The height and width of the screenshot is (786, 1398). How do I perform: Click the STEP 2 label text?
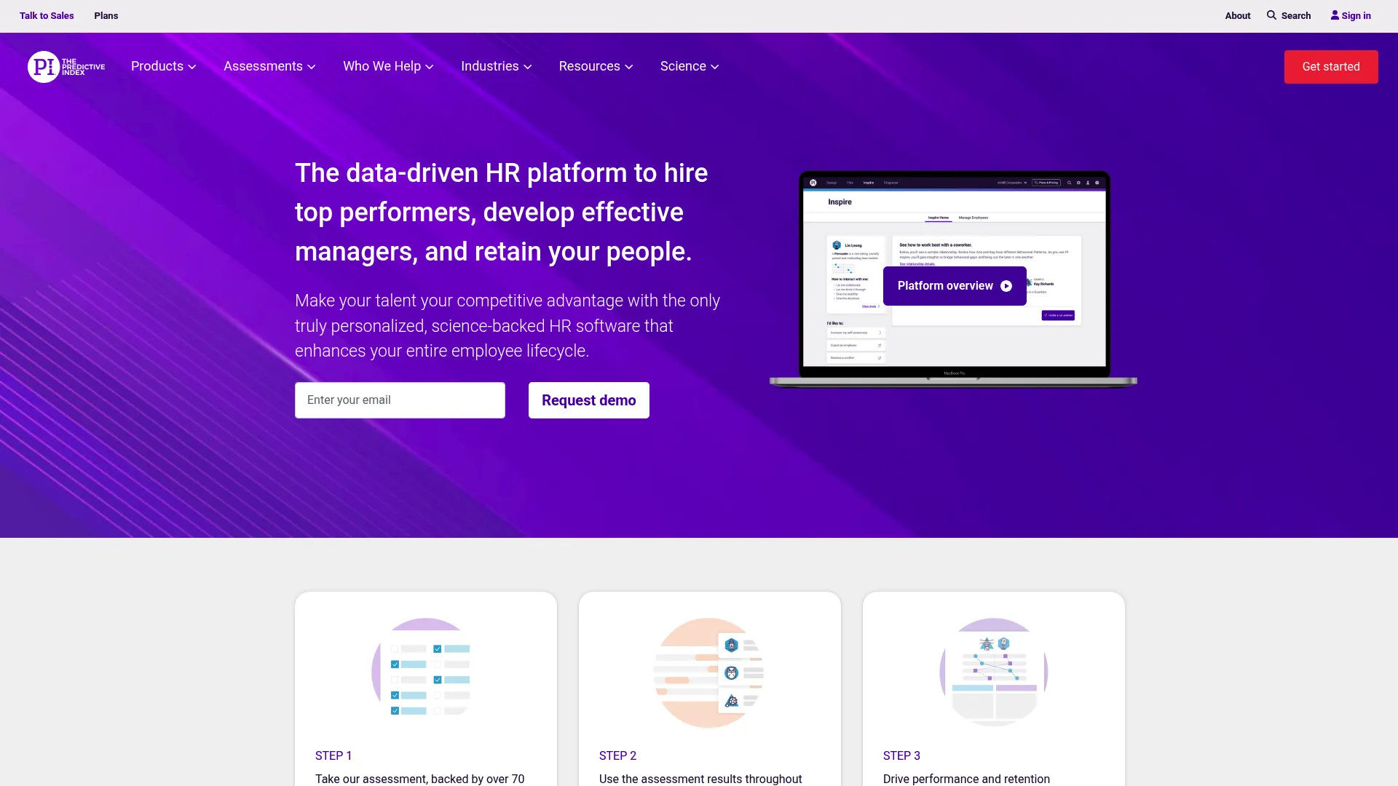[617, 755]
